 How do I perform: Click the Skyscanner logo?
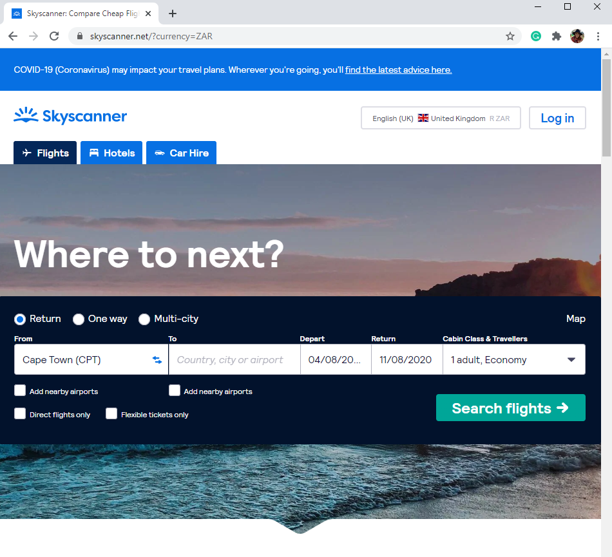70,116
